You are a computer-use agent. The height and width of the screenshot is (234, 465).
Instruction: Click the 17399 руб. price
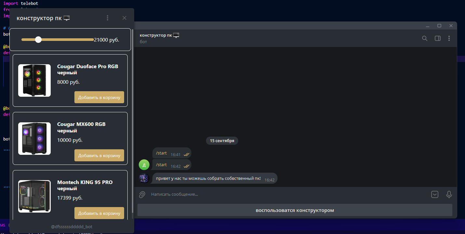pos(70,198)
